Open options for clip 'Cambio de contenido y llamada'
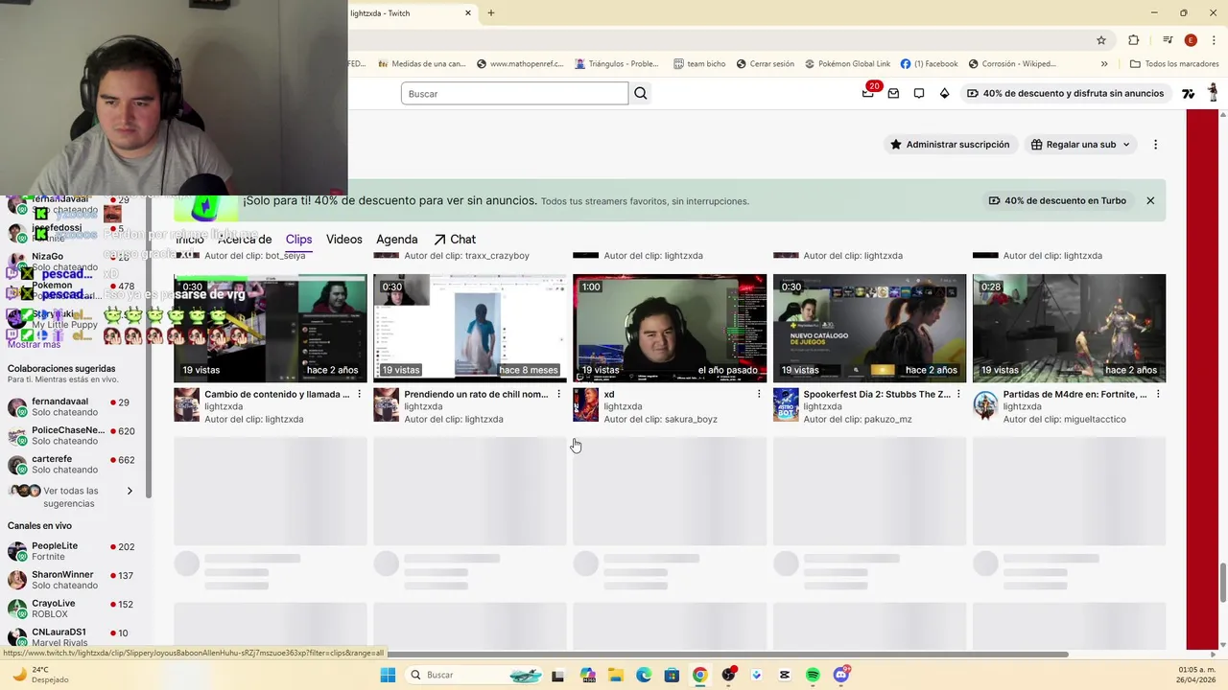Image resolution: width=1228 pixels, height=690 pixels. point(360,394)
